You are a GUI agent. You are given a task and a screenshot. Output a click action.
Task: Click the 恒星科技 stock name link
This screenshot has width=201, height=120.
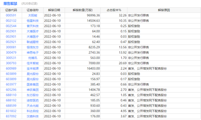tap(33, 21)
